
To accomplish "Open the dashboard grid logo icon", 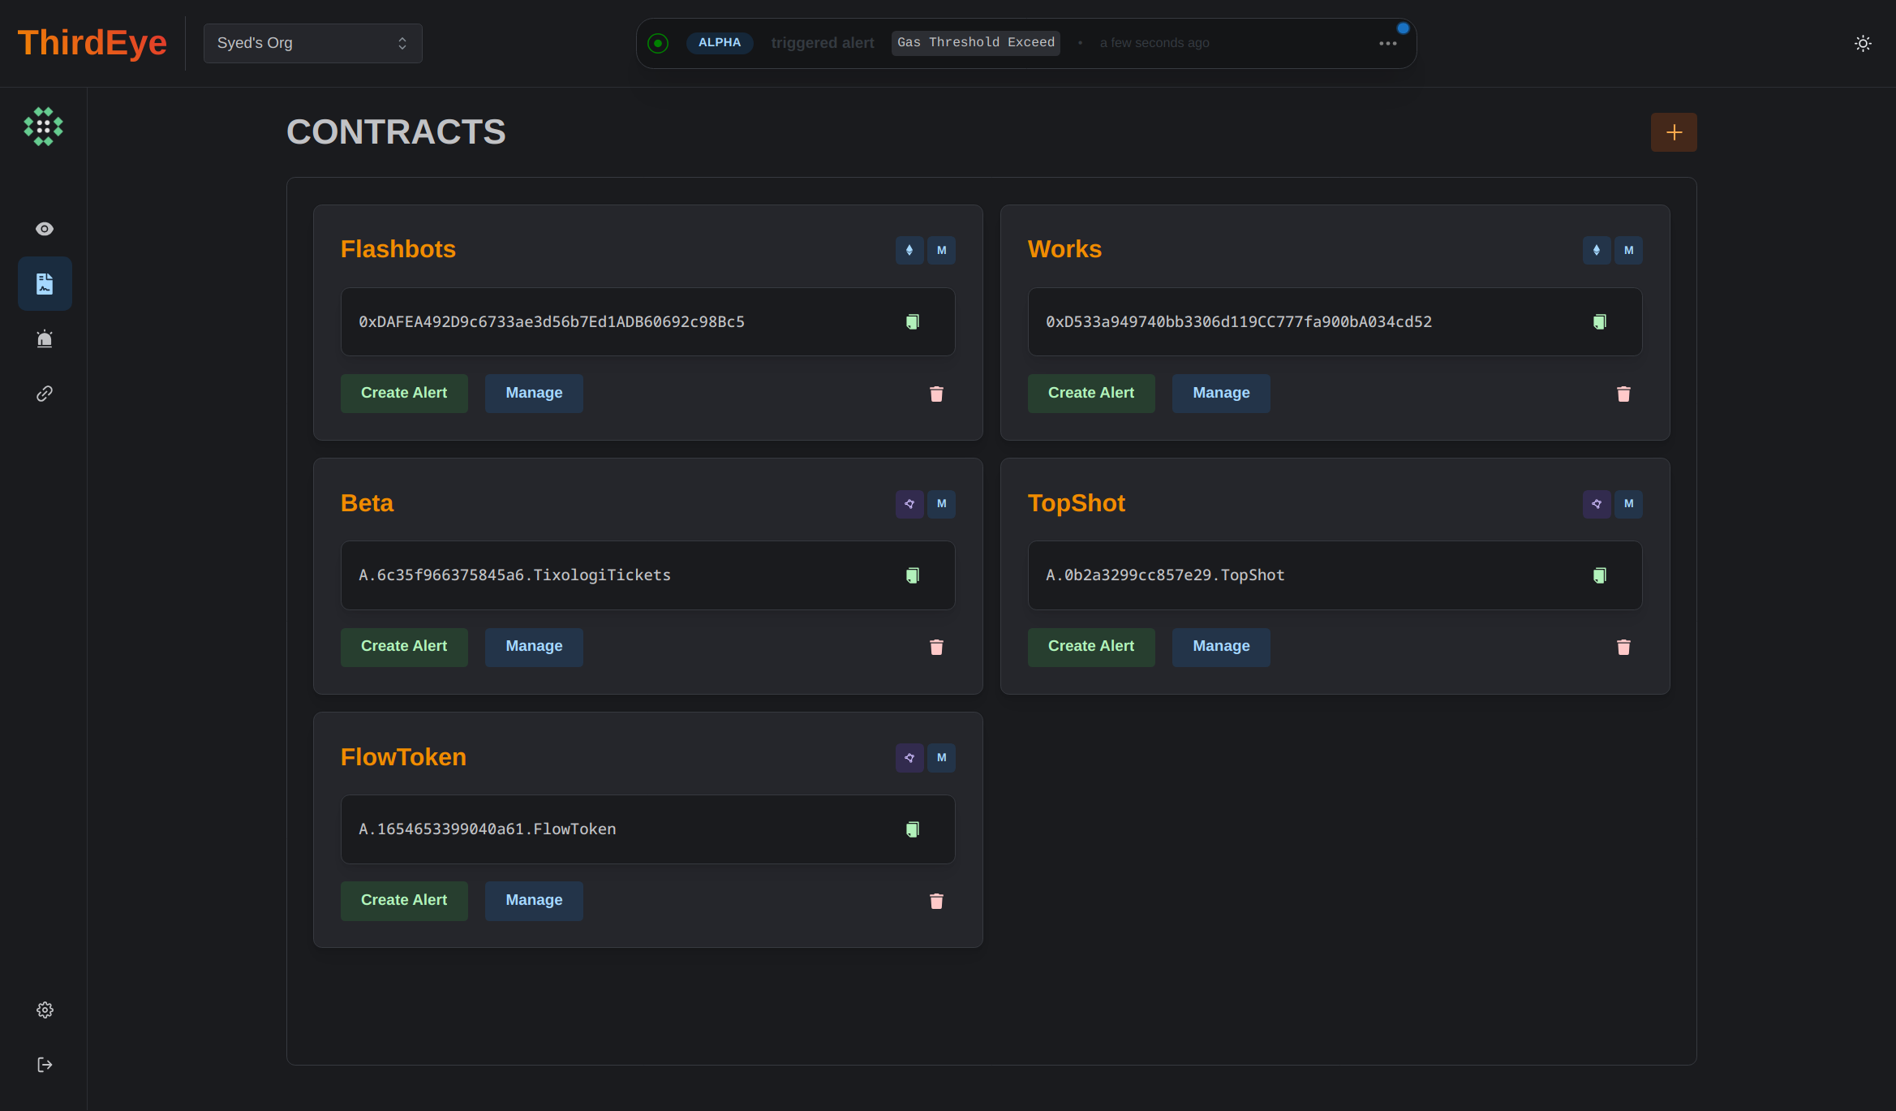I will pyautogui.click(x=43, y=127).
